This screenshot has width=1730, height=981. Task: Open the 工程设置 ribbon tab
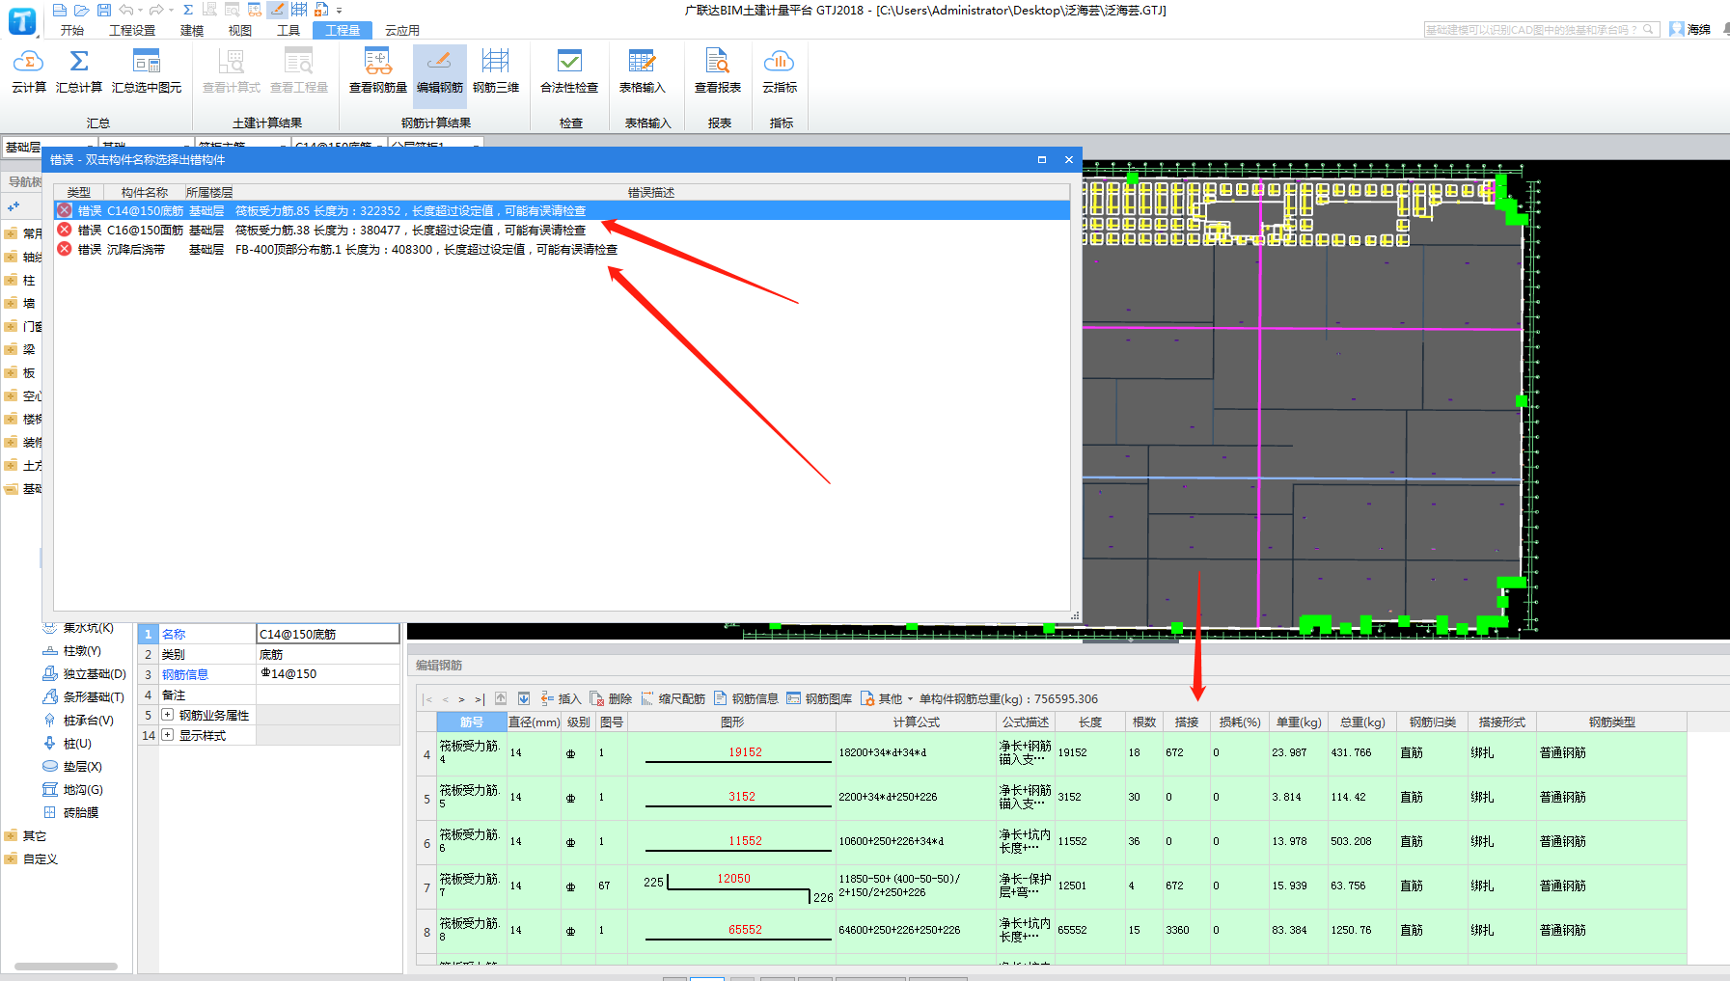coord(132,30)
